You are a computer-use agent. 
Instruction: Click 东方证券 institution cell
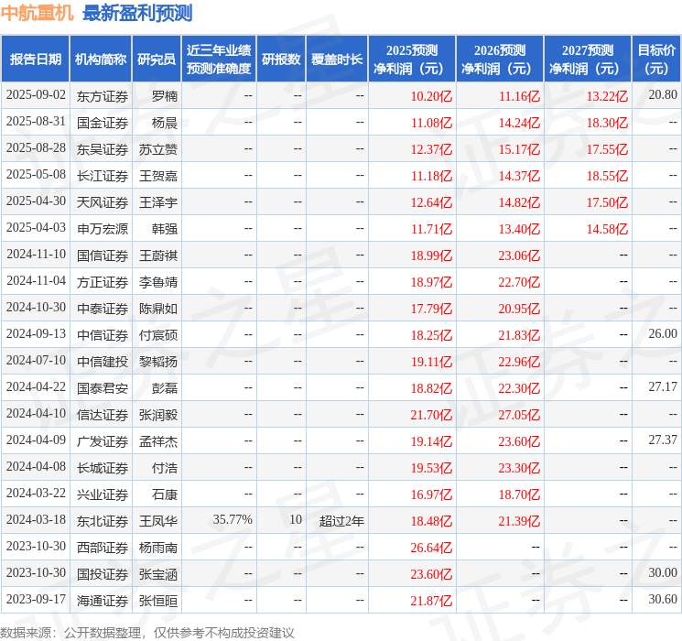click(103, 96)
